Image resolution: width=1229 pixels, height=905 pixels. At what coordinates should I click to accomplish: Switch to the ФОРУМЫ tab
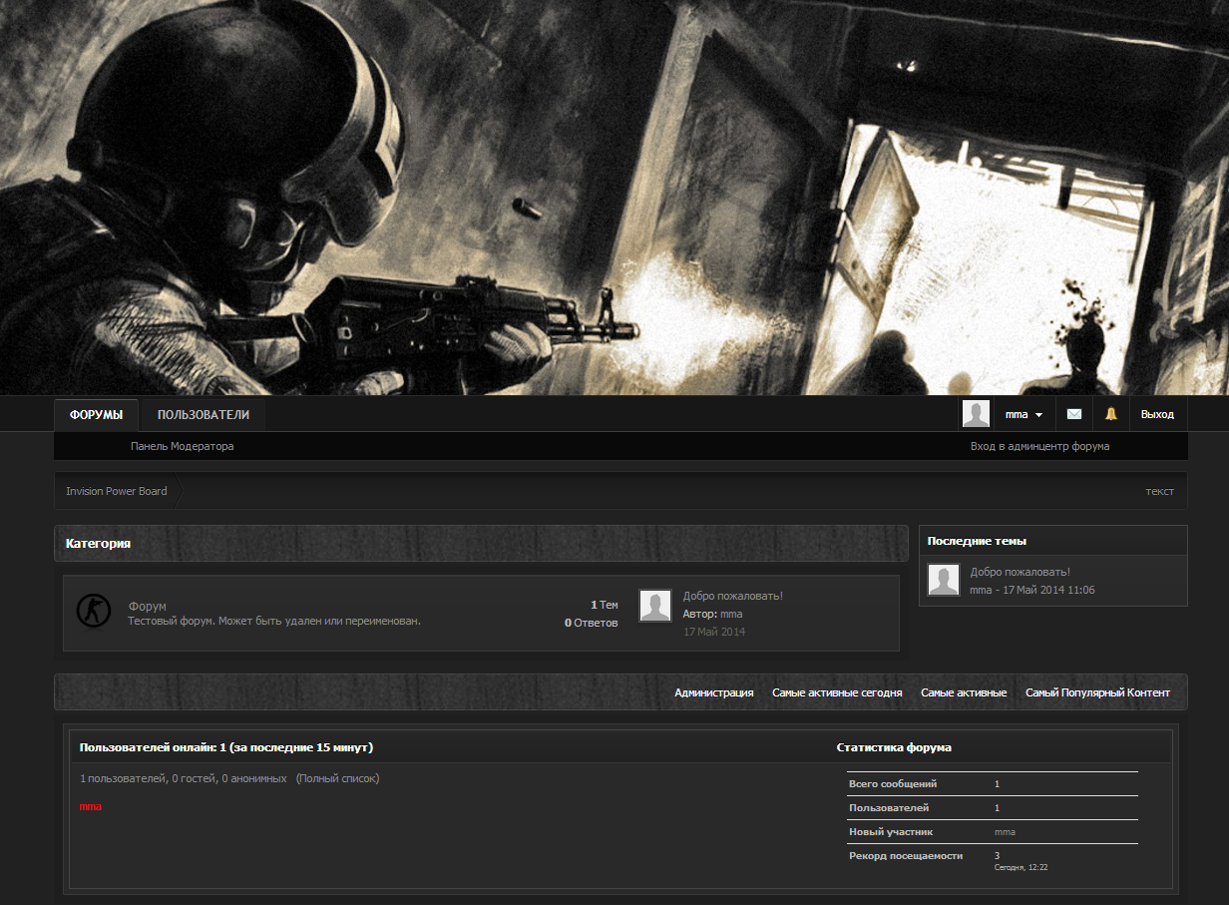point(97,415)
